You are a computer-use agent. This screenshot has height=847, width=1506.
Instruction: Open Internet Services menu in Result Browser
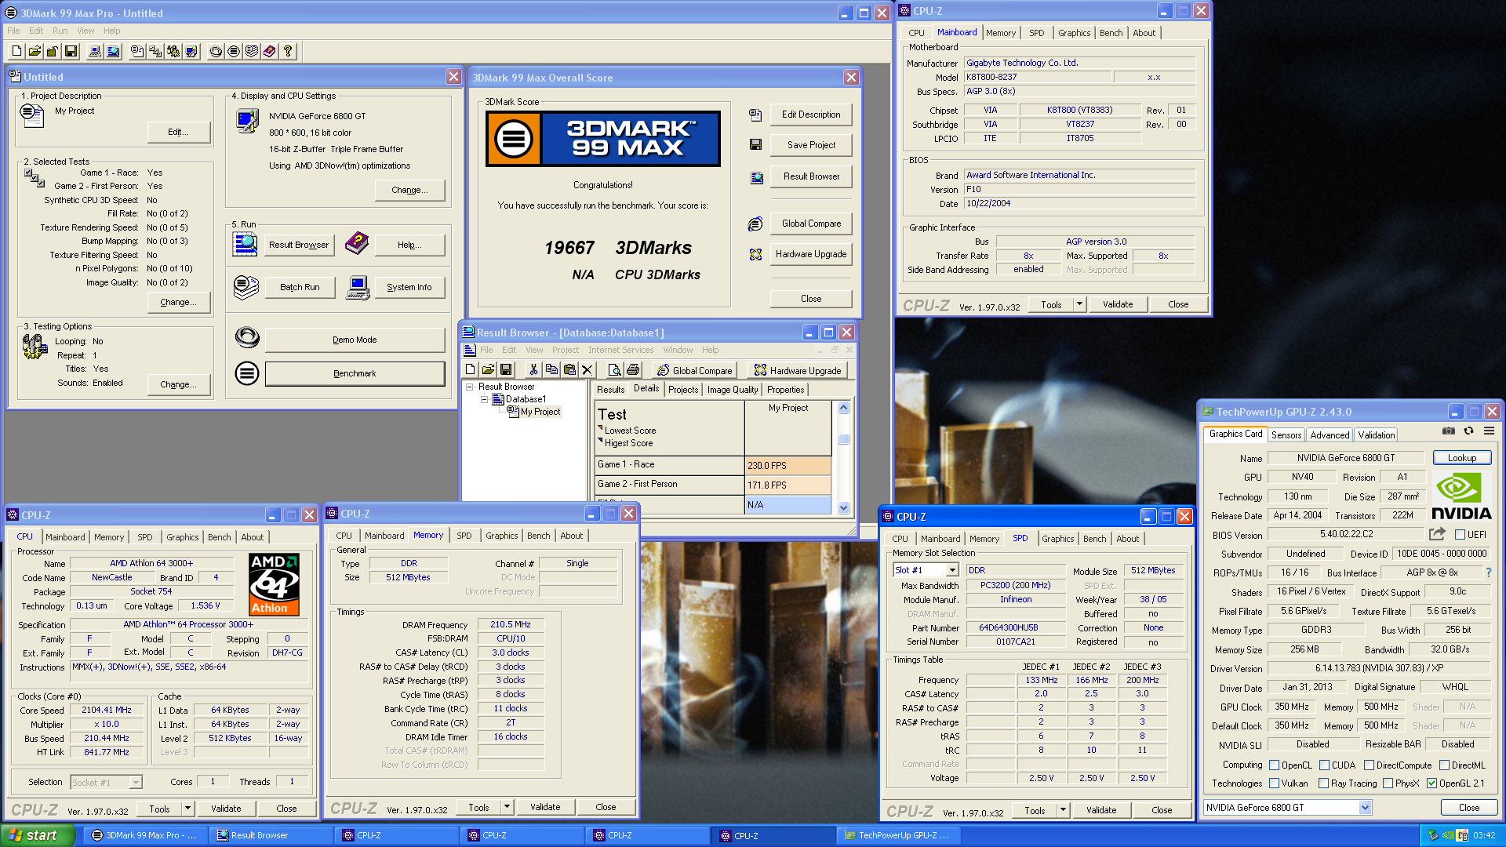point(621,350)
